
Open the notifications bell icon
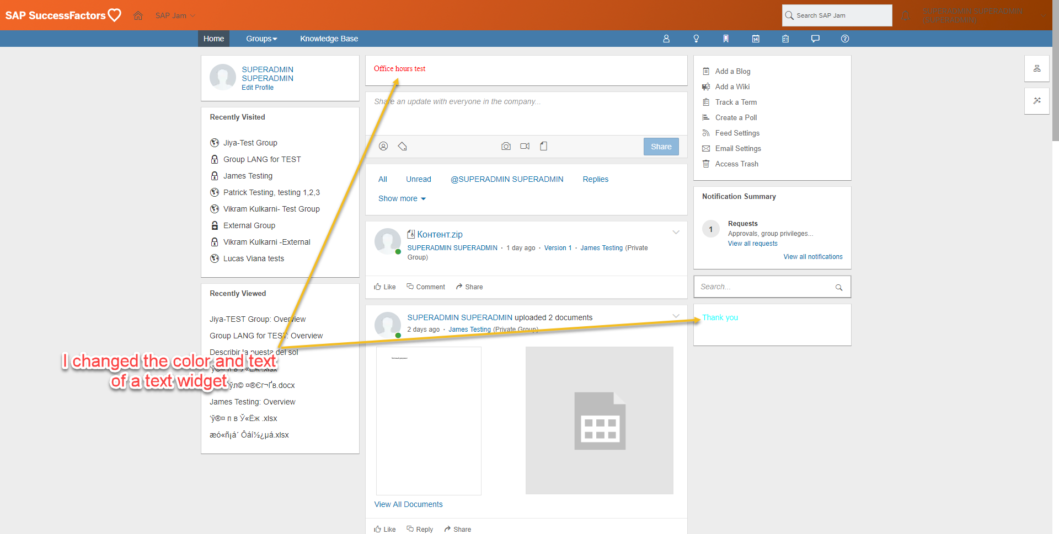(905, 15)
